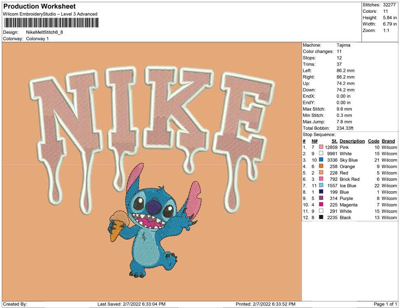400x308 pixels.
Task: Click the width value '6.79 in'
Action: point(389,24)
